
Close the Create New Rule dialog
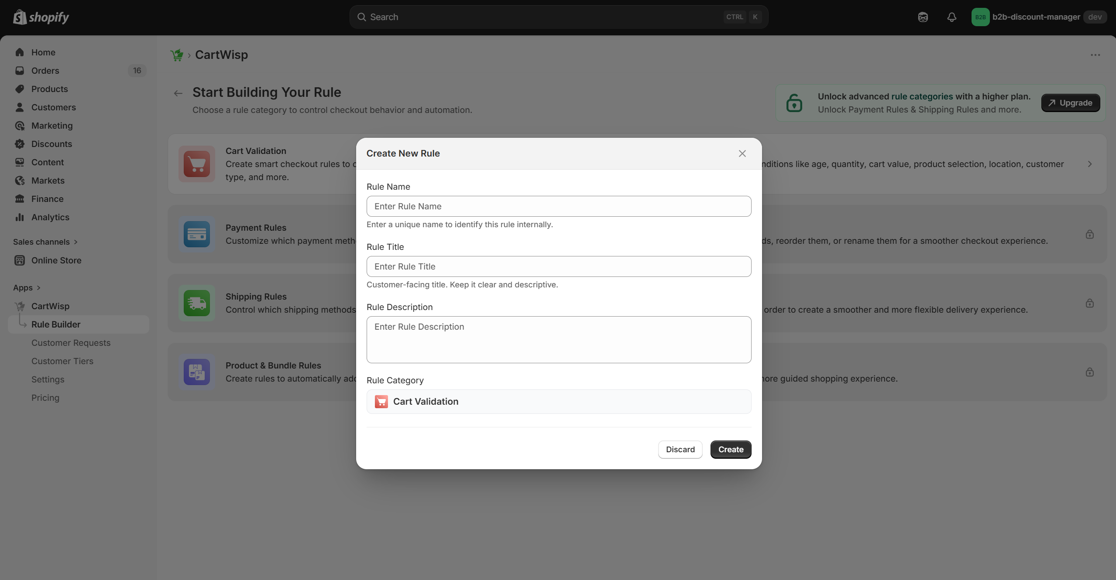(x=742, y=154)
